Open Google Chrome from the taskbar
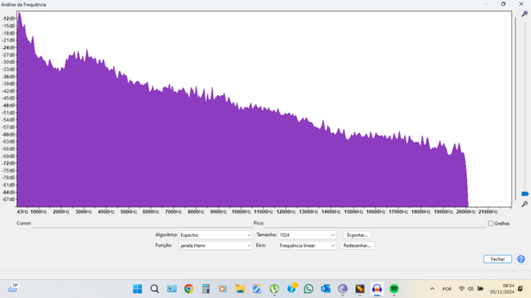Viewport: 531px width, 298px height. [188, 289]
